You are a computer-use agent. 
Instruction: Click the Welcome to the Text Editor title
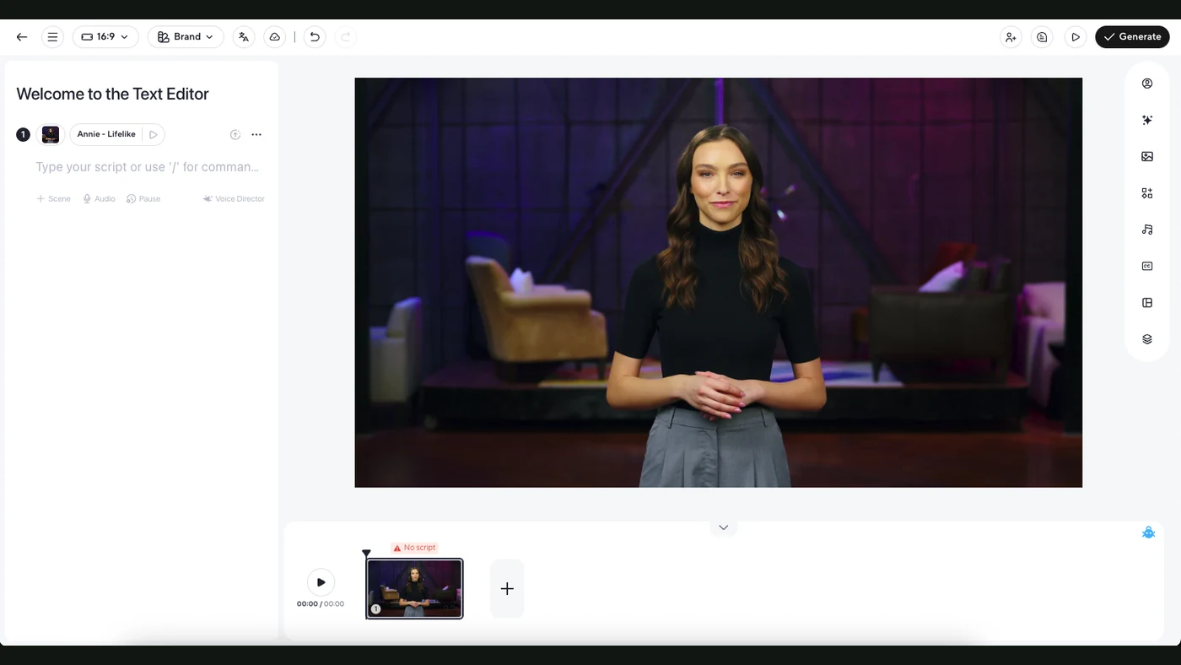(x=112, y=95)
